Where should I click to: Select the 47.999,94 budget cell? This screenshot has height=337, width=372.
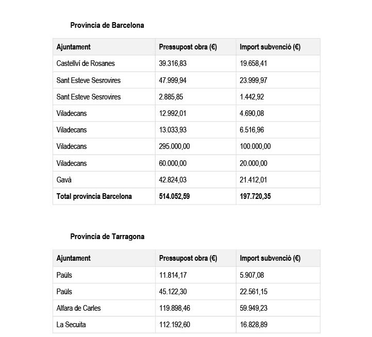point(173,80)
